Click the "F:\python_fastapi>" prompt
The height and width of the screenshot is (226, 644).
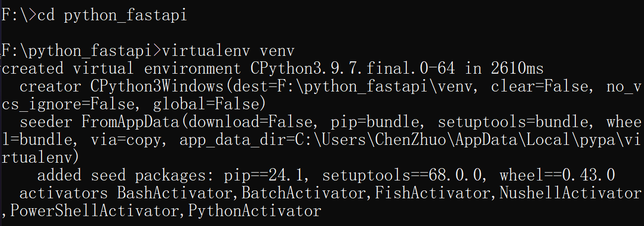[81, 50]
